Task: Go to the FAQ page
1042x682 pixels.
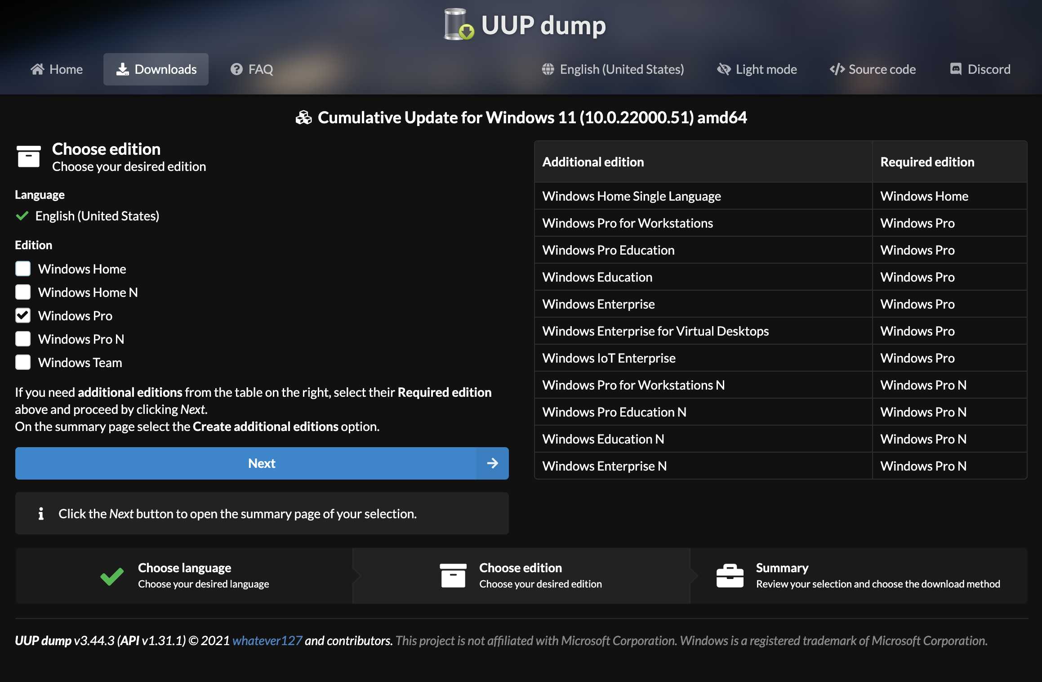Action: tap(252, 69)
